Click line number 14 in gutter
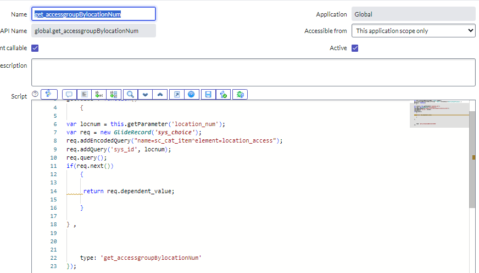Image resolution: width=479 pixels, height=273 pixels. click(53, 192)
